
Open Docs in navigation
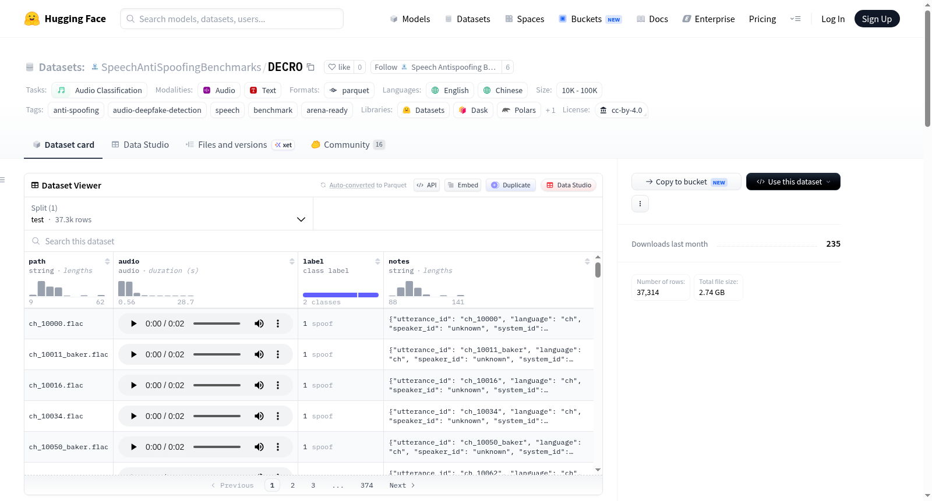(652, 19)
